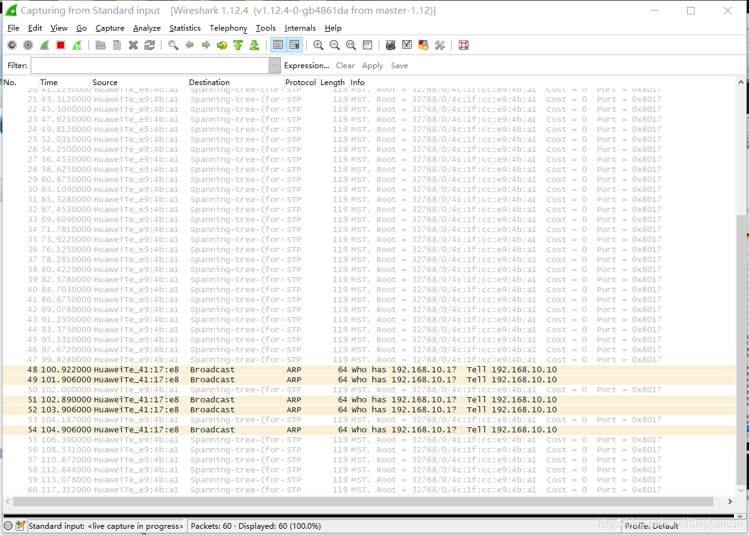Click the vertical scrollbar up arrow
This screenshot has width=749, height=535.
pos(741,82)
